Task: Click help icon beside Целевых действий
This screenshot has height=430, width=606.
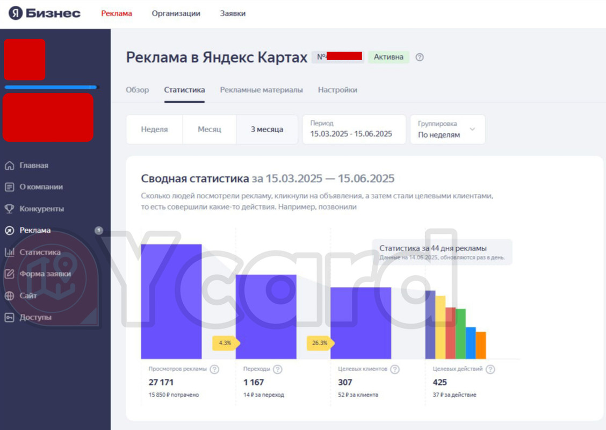Action: [x=490, y=369]
